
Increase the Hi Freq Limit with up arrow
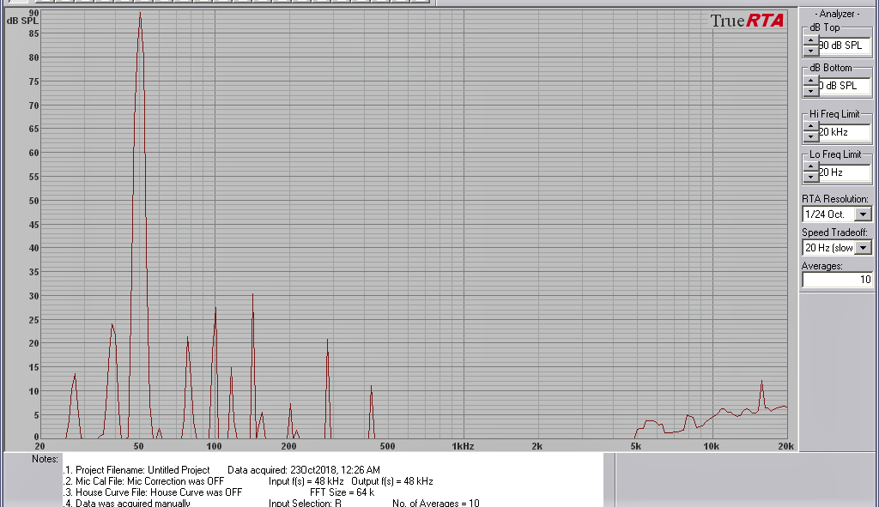(810, 127)
